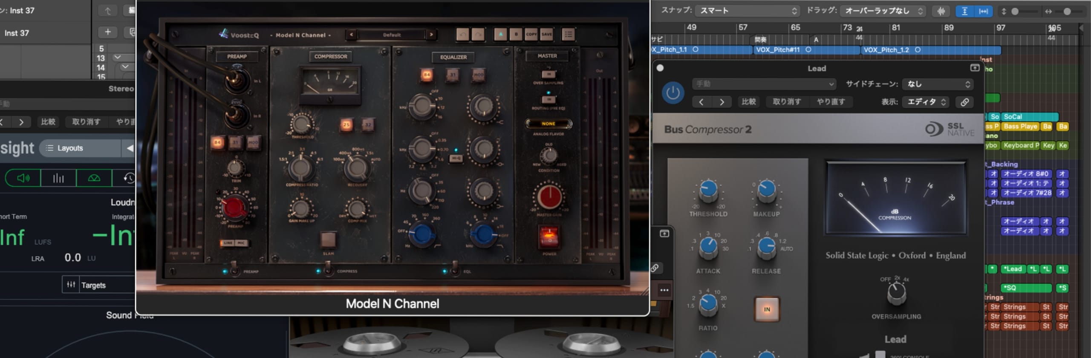This screenshot has height=358, width=1091.
Task: Click the SLAM button in the compressor section
Action: point(328,240)
